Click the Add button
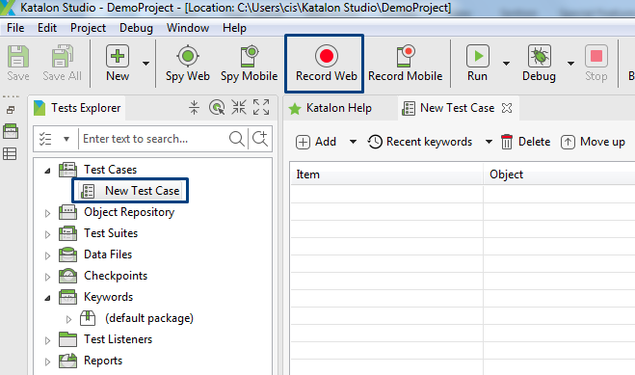 tap(316, 142)
